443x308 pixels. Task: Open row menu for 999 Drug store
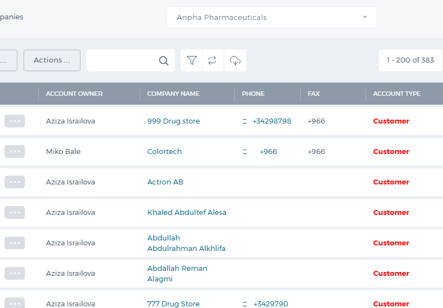pyautogui.click(x=15, y=121)
